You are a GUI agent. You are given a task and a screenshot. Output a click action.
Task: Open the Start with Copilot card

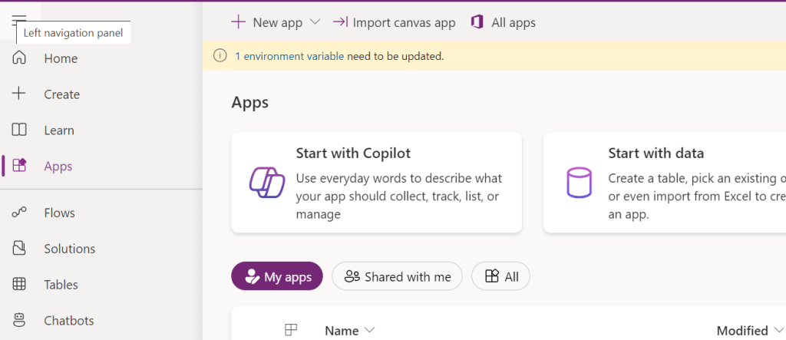click(376, 183)
